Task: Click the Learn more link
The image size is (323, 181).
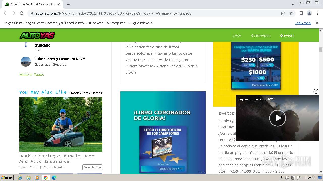Action: (x=303, y=23)
